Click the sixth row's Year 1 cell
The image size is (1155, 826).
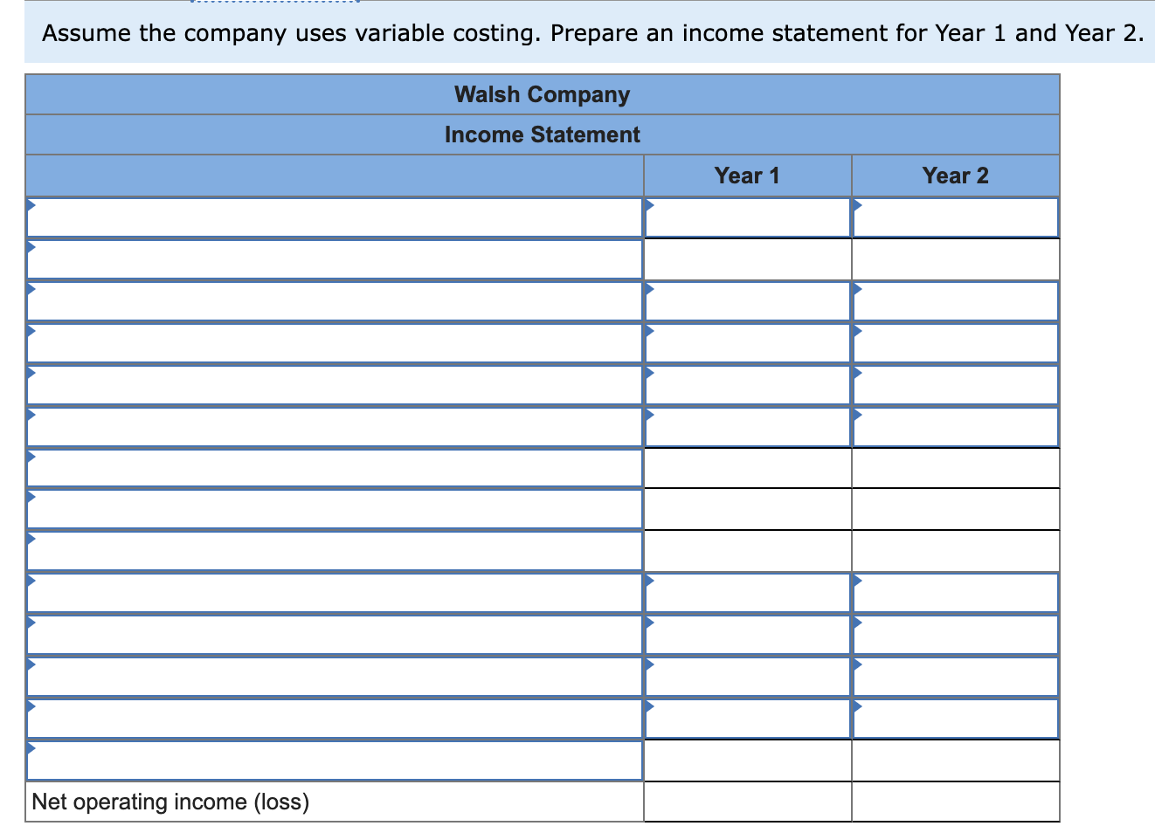[748, 427]
